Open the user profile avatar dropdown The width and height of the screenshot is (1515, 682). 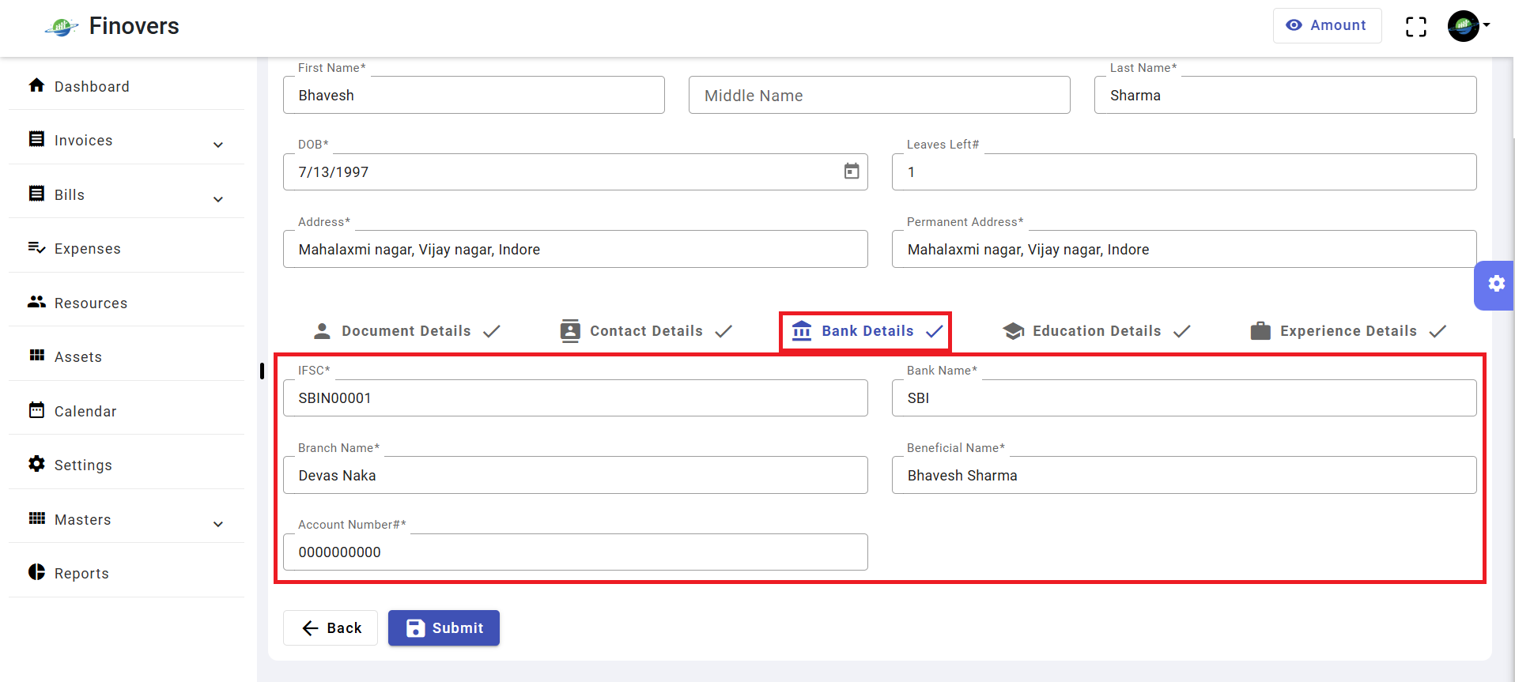pos(1468,26)
